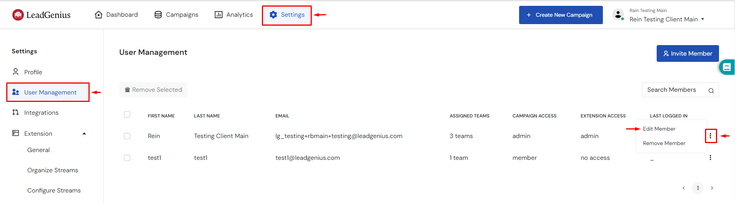The height and width of the screenshot is (203, 735).
Task: Click the trash icon in Remove Selected
Action: point(127,90)
